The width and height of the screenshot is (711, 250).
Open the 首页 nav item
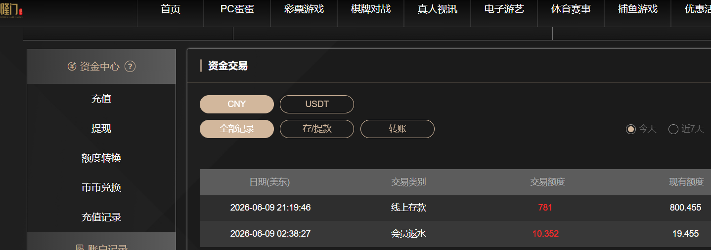click(171, 9)
